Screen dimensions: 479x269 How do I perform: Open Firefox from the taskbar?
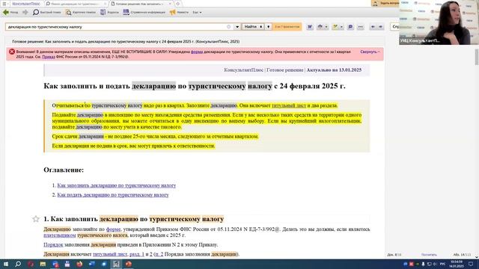(79, 264)
